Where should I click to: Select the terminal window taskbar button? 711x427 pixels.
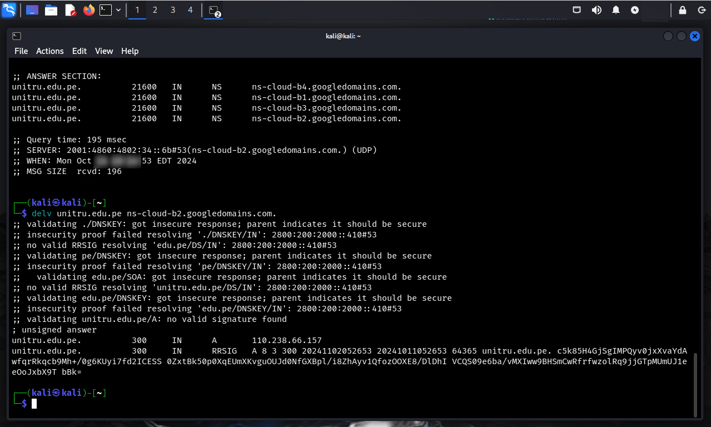213,10
